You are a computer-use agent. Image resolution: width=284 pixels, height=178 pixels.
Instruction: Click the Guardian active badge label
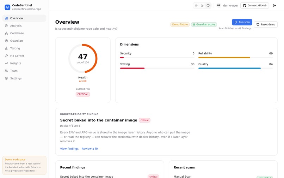coord(206,24)
